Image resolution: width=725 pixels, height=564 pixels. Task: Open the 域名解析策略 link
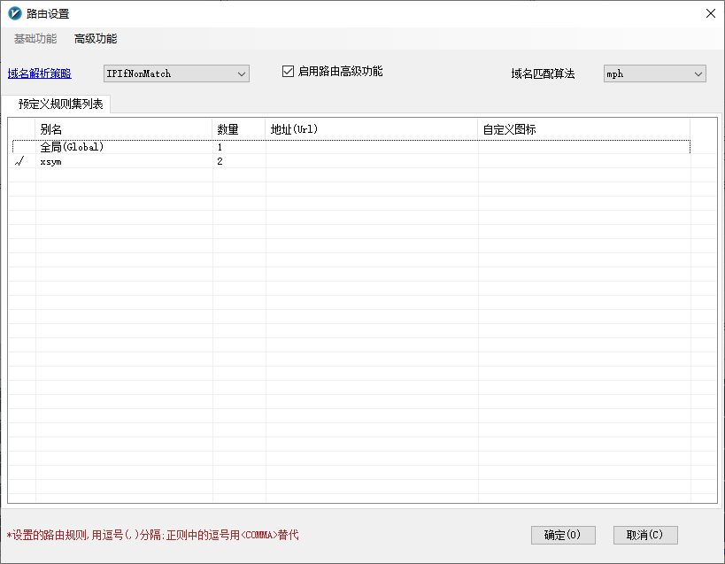tap(39, 73)
